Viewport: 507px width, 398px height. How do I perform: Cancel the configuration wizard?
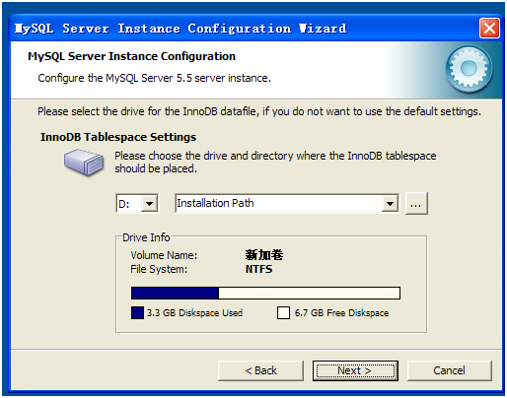450,370
